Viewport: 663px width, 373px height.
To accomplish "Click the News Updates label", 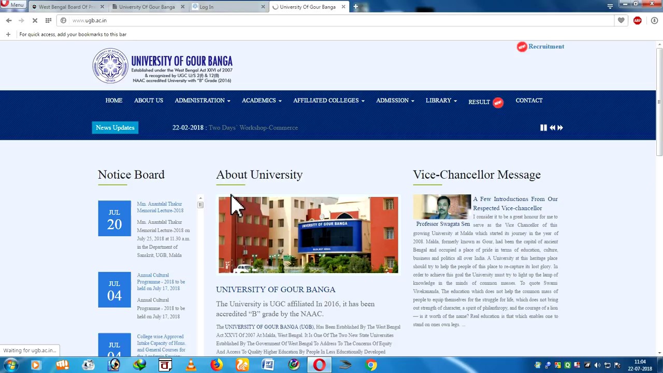I will pos(115,127).
